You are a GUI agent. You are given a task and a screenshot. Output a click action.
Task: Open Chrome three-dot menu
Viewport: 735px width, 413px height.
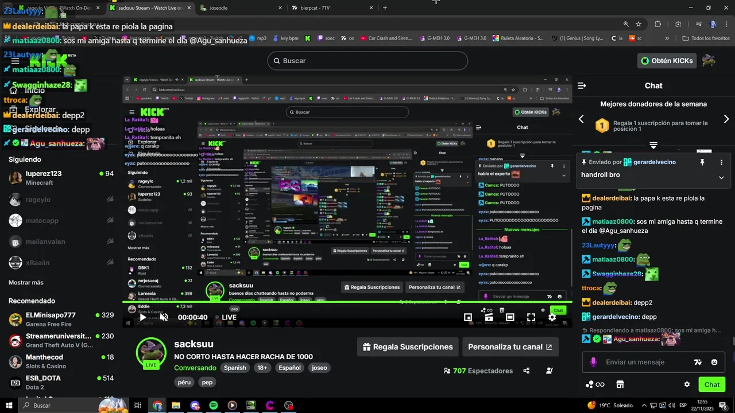[x=726, y=24]
